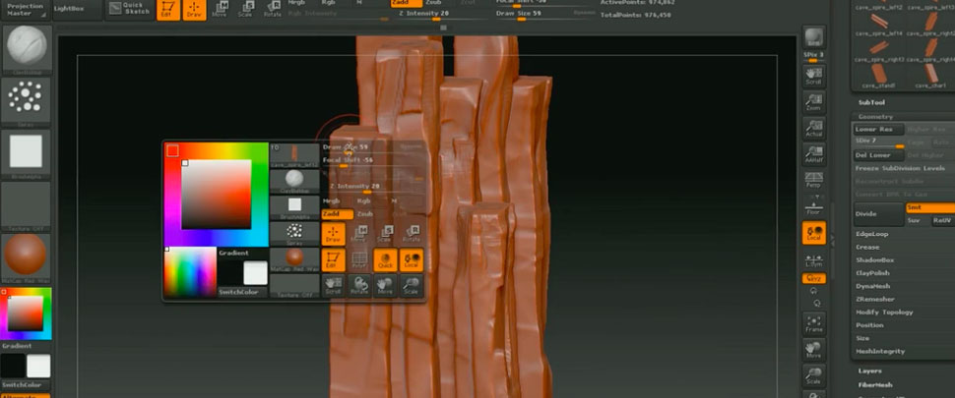Expand the DynaMesh section
Viewport: 955px width, 398px height.
coord(872,286)
